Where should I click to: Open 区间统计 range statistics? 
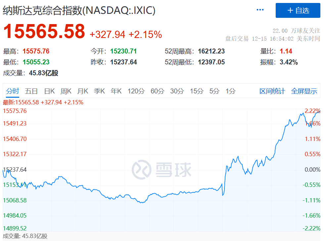click(x=272, y=91)
